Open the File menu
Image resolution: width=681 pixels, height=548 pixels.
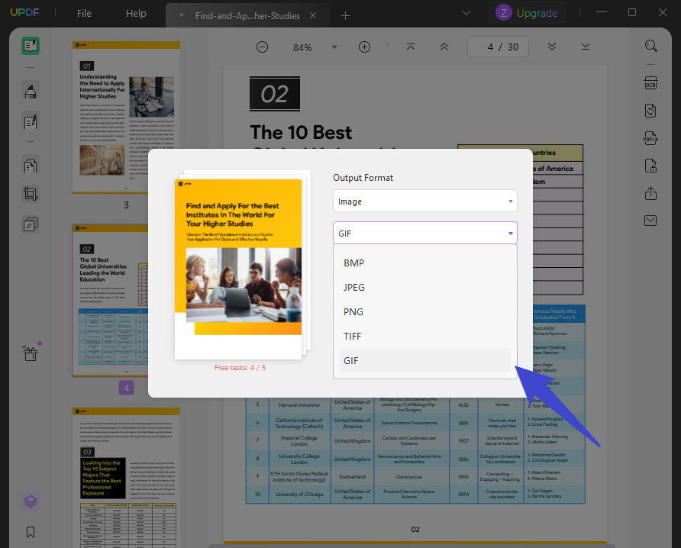pos(83,13)
